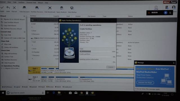Launch the Disk Benchmark tool
The width and height of the screenshot is (180, 101).
[50, 9]
